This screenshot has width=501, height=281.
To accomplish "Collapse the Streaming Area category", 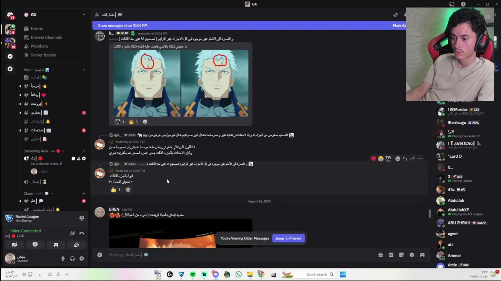I will [44, 151].
